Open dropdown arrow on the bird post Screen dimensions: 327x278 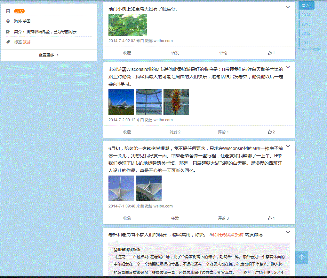pos(288,7)
